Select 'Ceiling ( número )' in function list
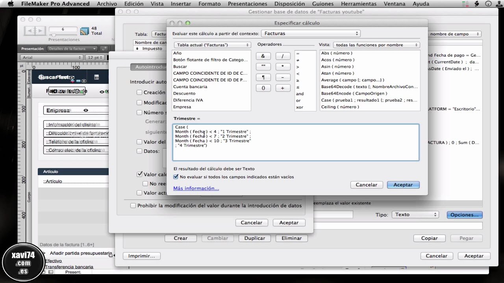Image resolution: width=504 pixels, height=283 pixels. point(369,107)
